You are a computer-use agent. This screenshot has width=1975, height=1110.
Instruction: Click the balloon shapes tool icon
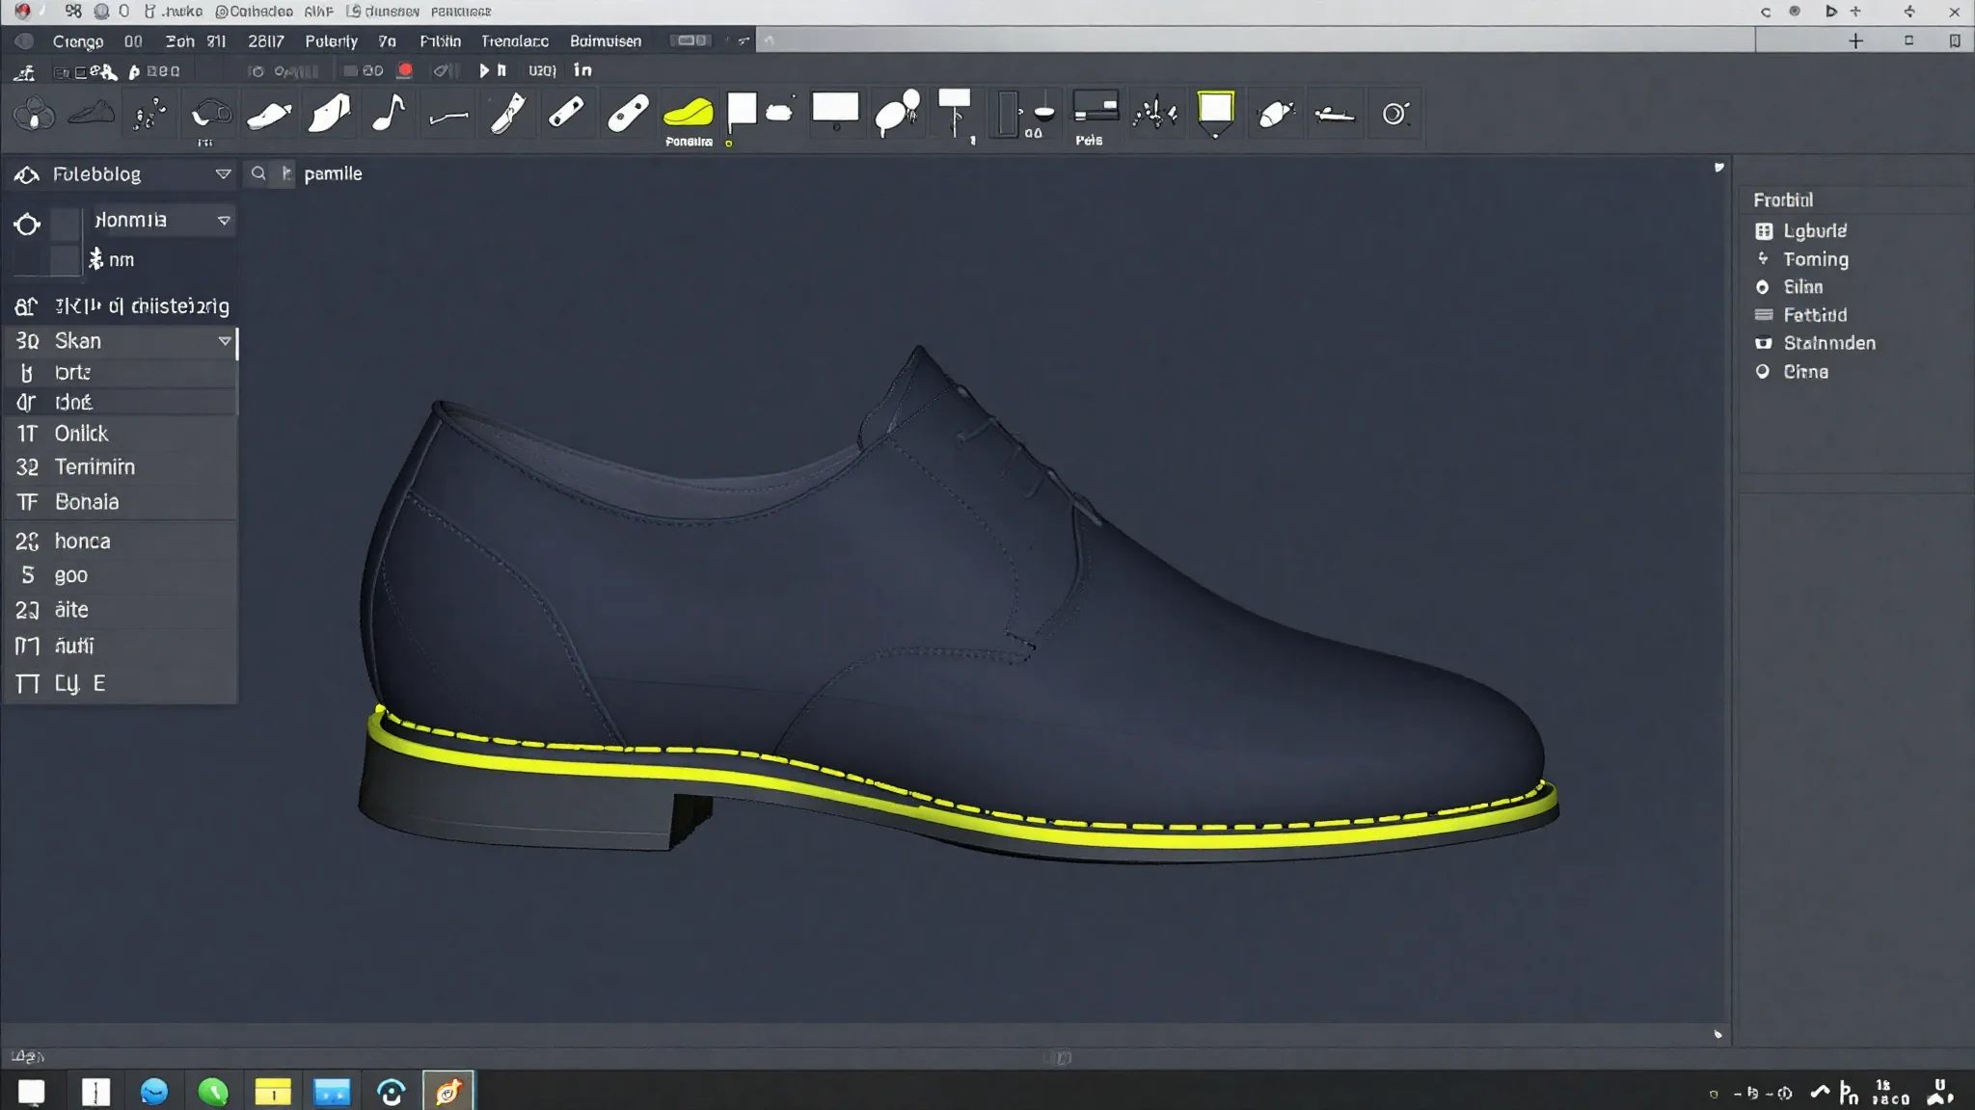click(897, 113)
